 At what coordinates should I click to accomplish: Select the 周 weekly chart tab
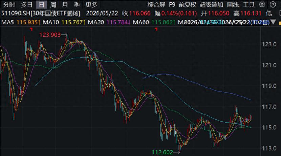coord(53,5)
